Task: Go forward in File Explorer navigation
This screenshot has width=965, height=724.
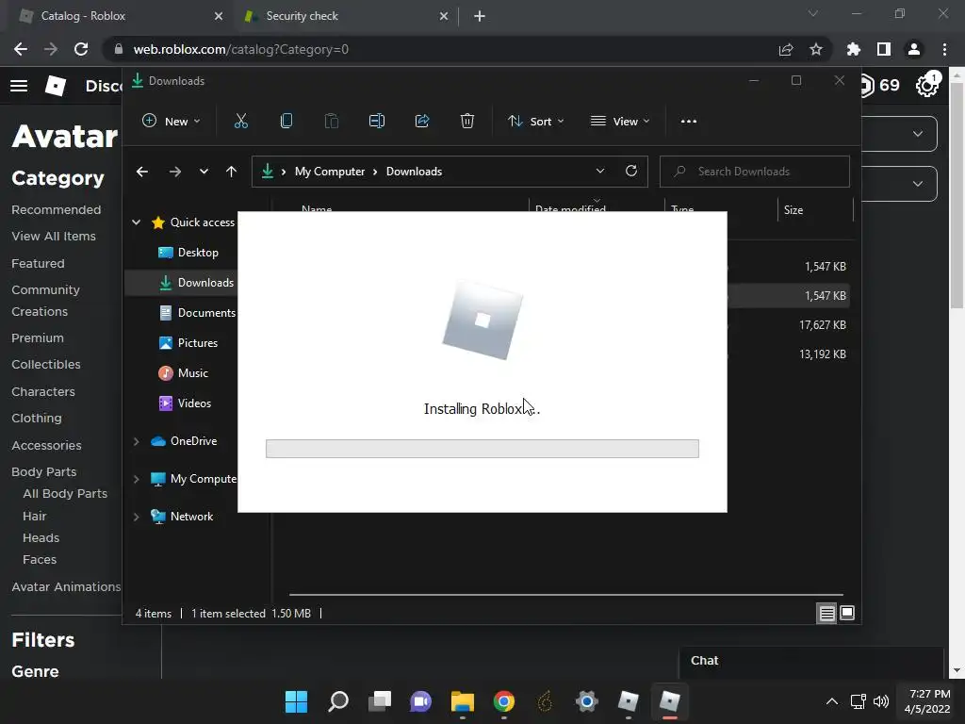Action: (x=175, y=172)
